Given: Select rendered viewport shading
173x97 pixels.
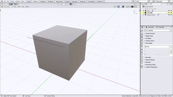Looking at the screenshot, I should point(136,7).
